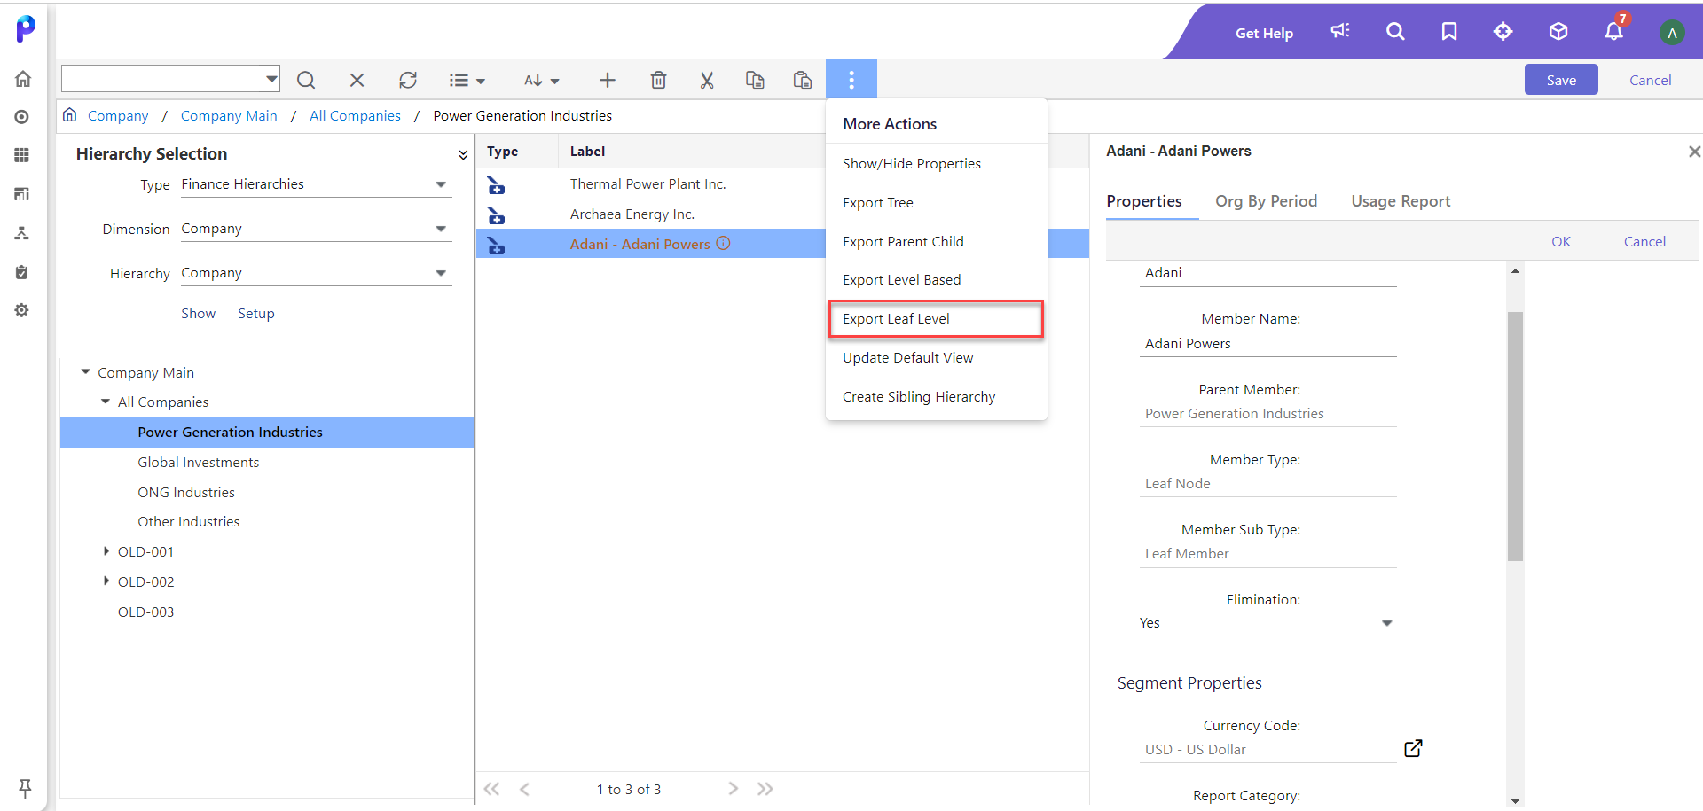Screen dimensions: 1703x811
Task: Open the list view options dropdown
Action: (x=467, y=80)
